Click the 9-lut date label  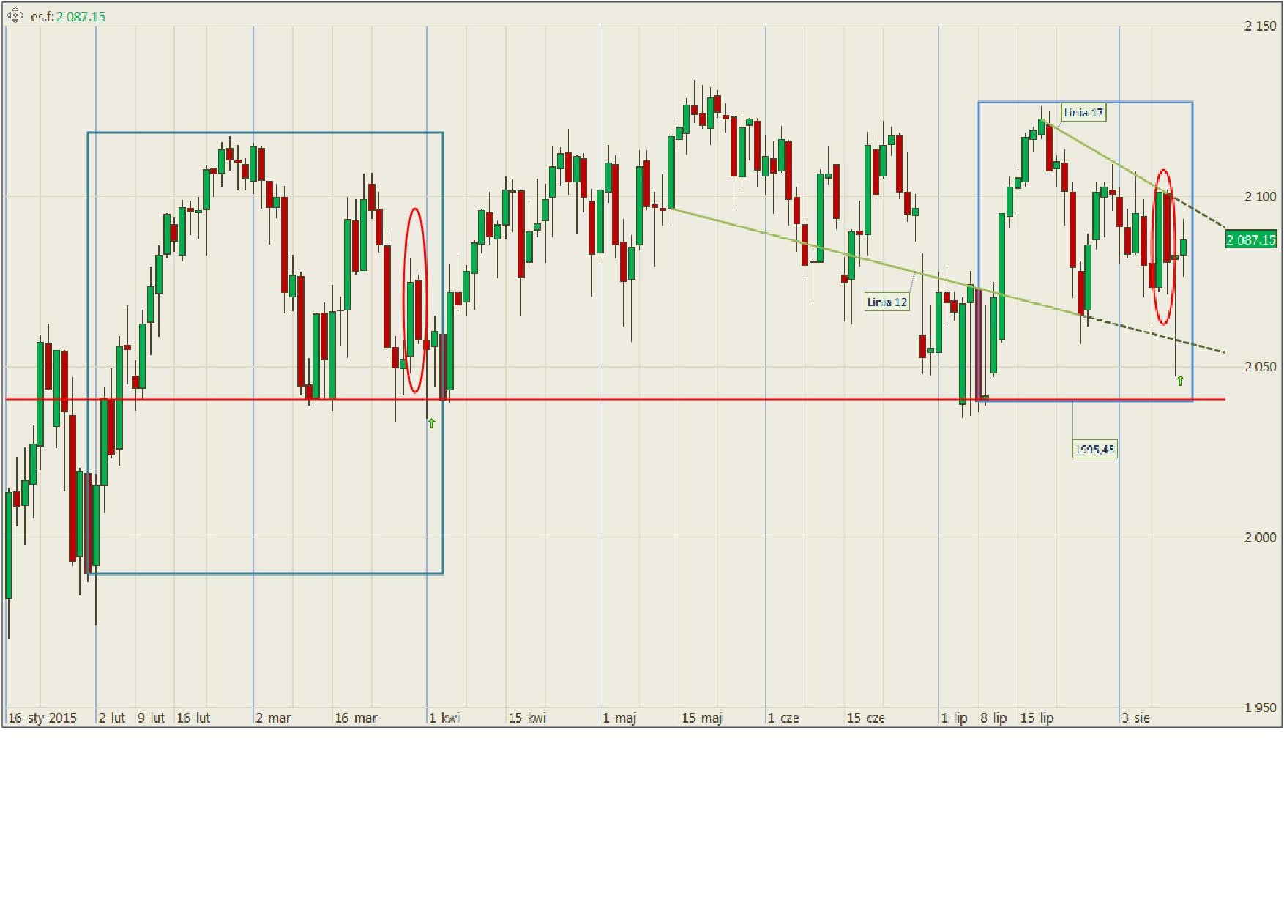[x=152, y=718]
